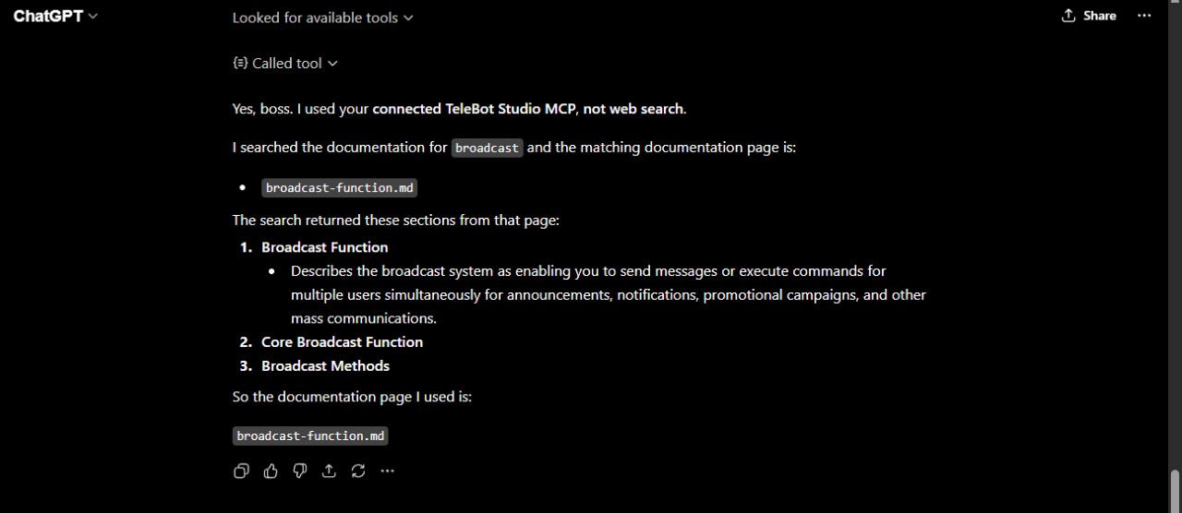
Task: Click the Share button label
Action: click(x=1100, y=16)
